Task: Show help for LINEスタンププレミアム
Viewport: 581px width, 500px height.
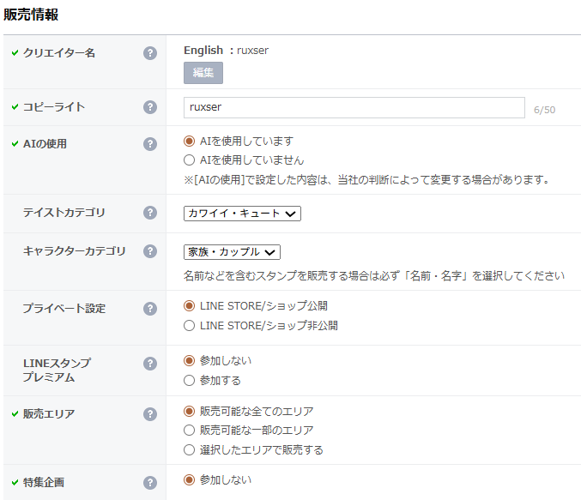Action: [x=150, y=364]
